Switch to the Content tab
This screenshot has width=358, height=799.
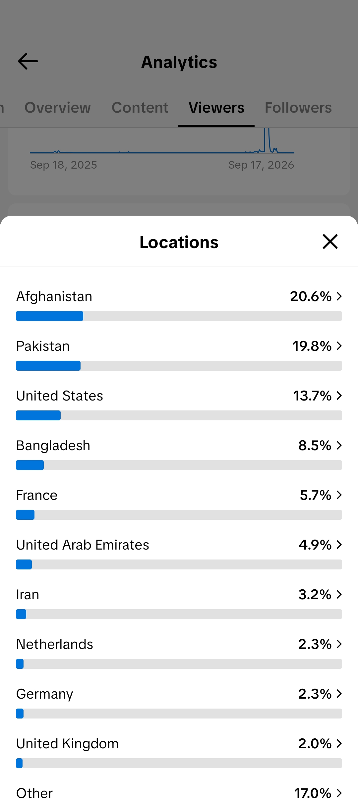coord(140,108)
